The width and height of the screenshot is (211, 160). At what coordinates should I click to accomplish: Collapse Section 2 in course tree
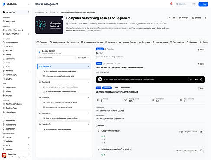pyautogui.click(x=88, y=82)
